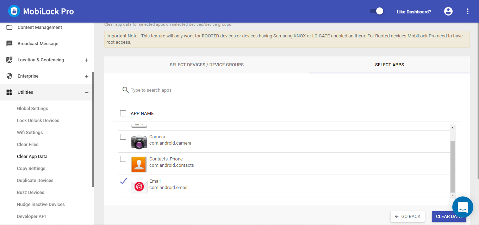Click the Content Management folder icon
This screenshot has height=225, width=479.
click(10, 28)
